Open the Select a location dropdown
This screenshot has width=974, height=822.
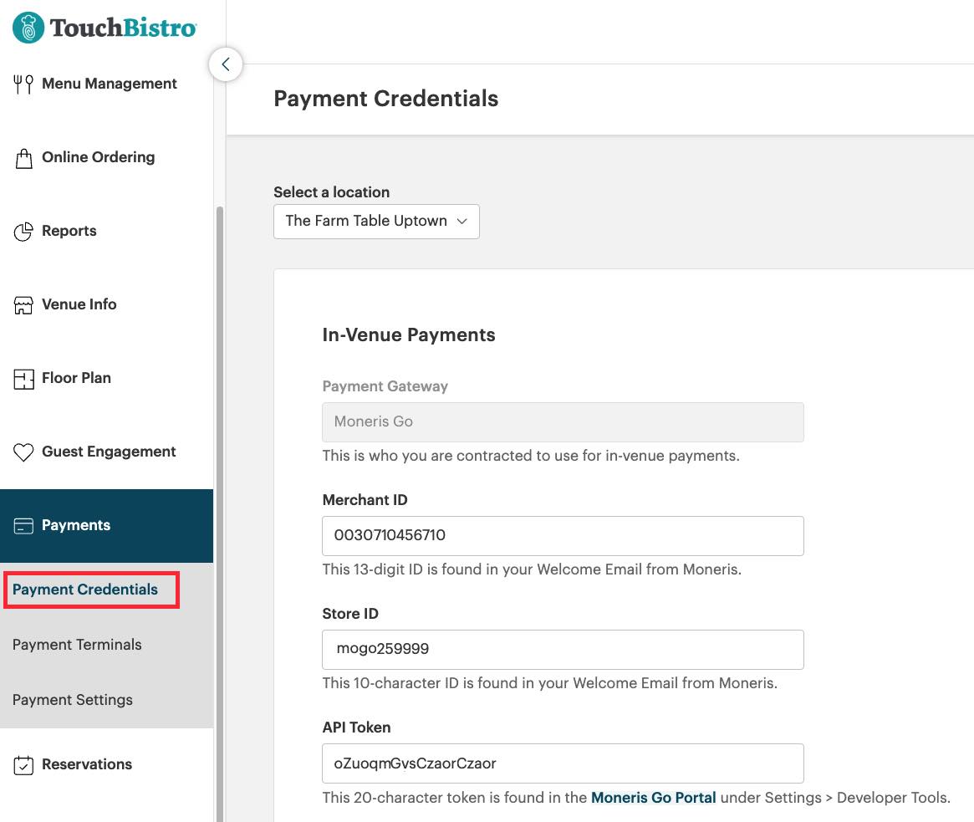click(x=375, y=222)
